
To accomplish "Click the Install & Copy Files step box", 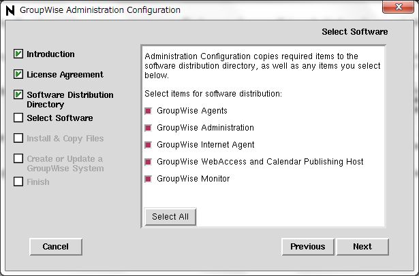I will coord(18,138).
